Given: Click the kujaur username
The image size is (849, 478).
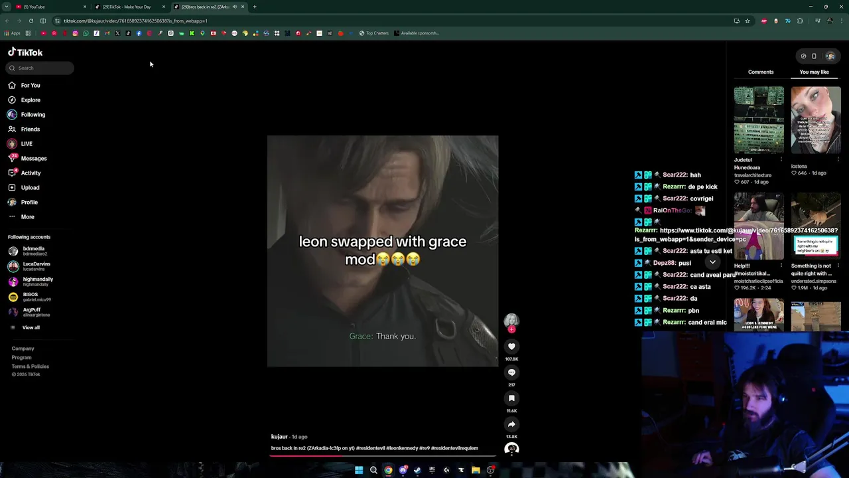Looking at the screenshot, I should point(279,437).
